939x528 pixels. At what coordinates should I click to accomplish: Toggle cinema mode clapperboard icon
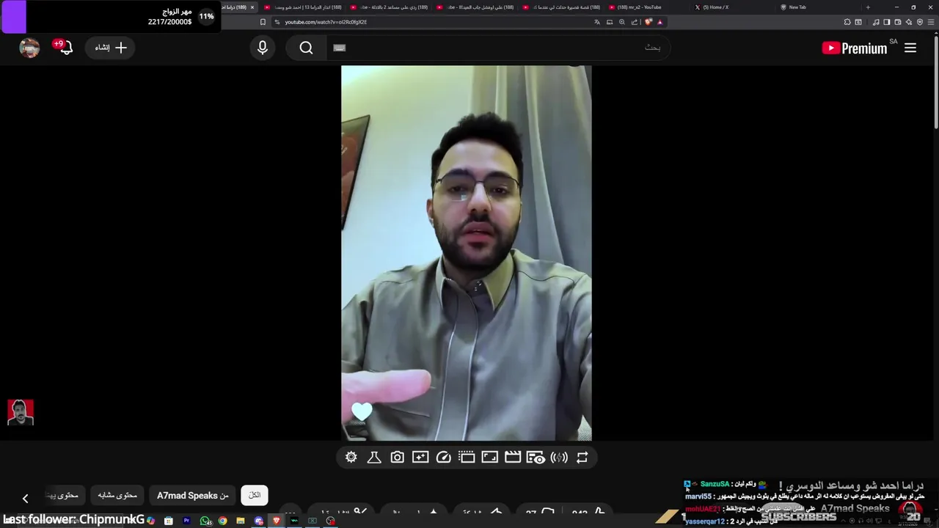pyautogui.click(x=513, y=458)
